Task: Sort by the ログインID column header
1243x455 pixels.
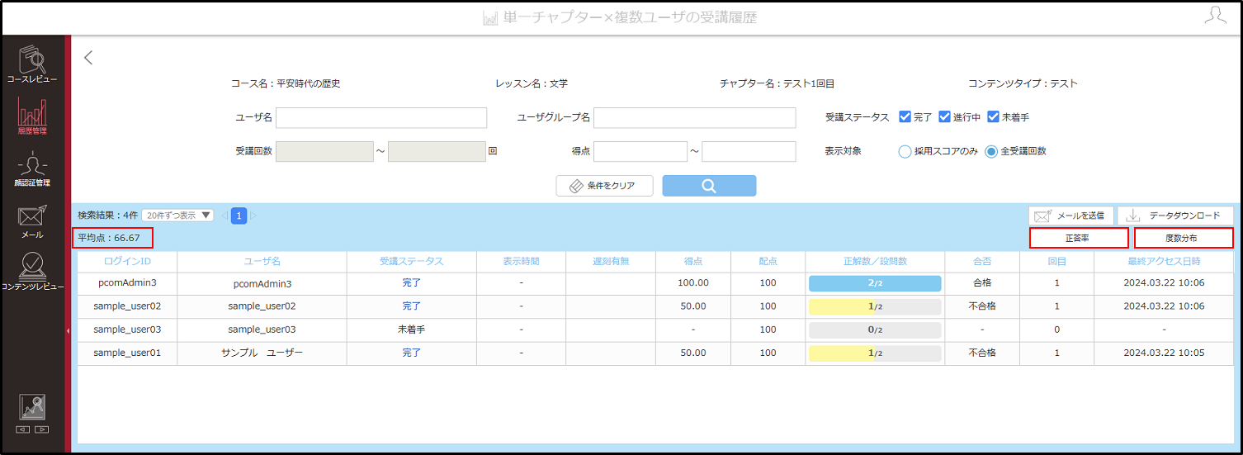Action: point(127,261)
